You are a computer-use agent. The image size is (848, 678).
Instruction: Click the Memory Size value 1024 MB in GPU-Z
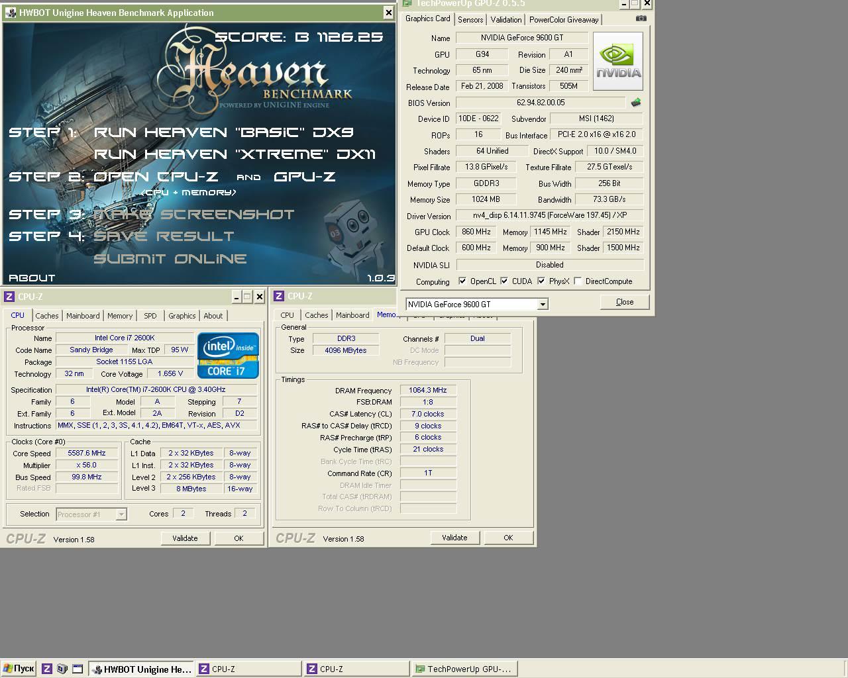(486, 199)
